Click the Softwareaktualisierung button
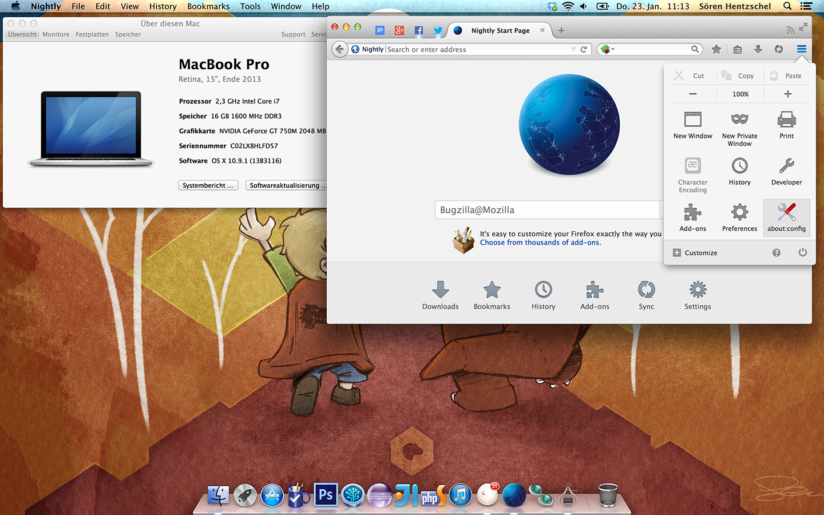The width and height of the screenshot is (824, 515). pyautogui.click(x=286, y=185)
